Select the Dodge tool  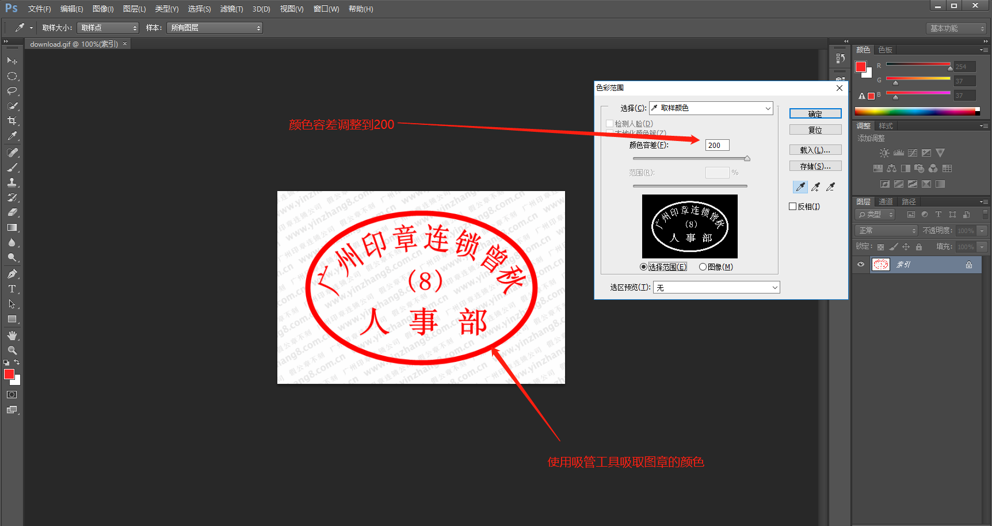12,257
